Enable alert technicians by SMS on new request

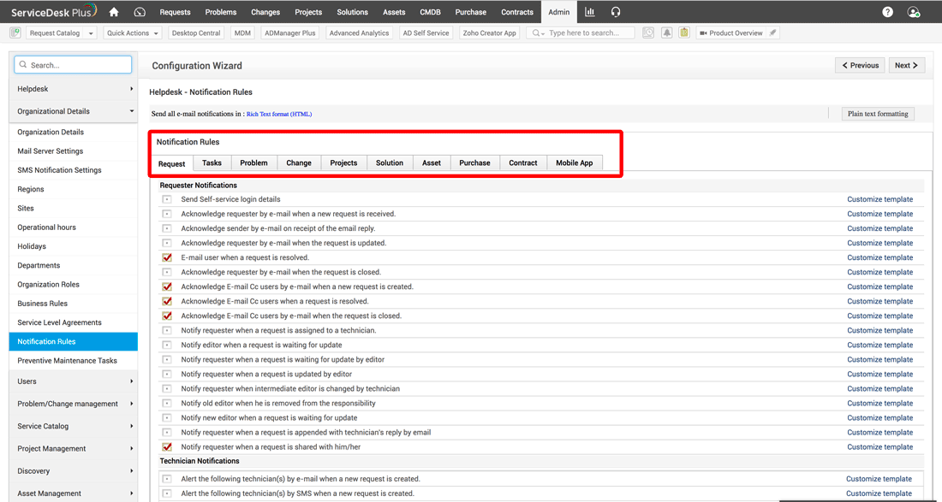[167, 493]
